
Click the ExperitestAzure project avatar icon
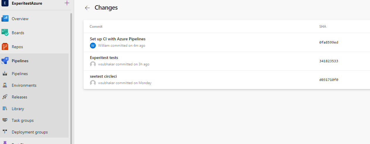pos(5,3)
